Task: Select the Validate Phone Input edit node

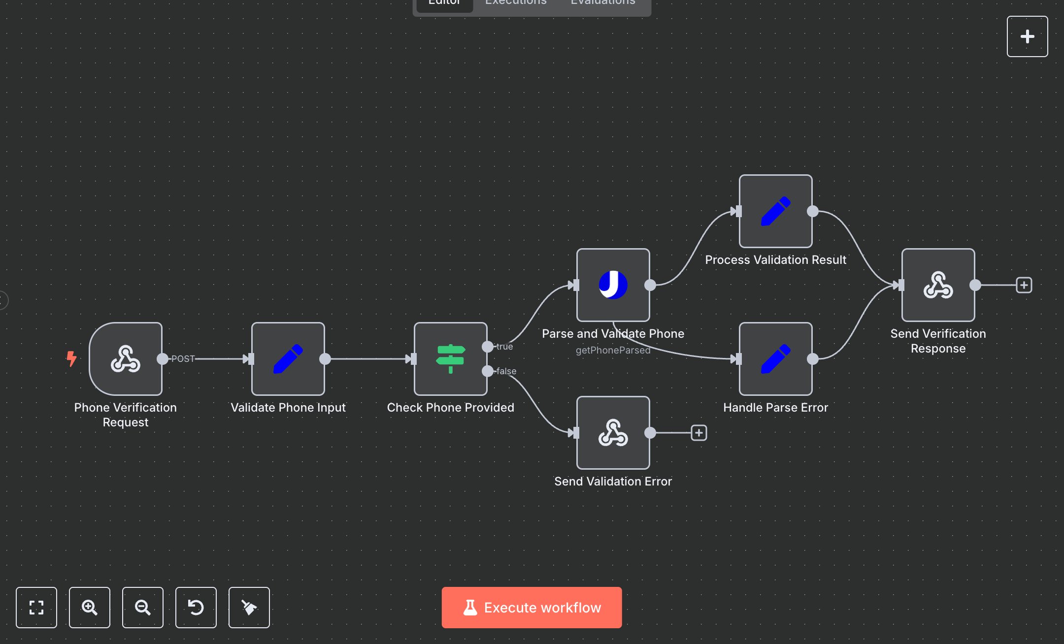Action: coord(288,359)
